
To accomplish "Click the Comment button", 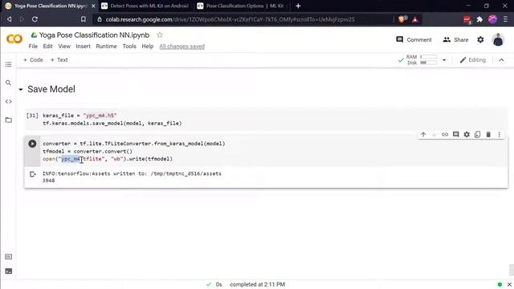I will coord(414,39).
